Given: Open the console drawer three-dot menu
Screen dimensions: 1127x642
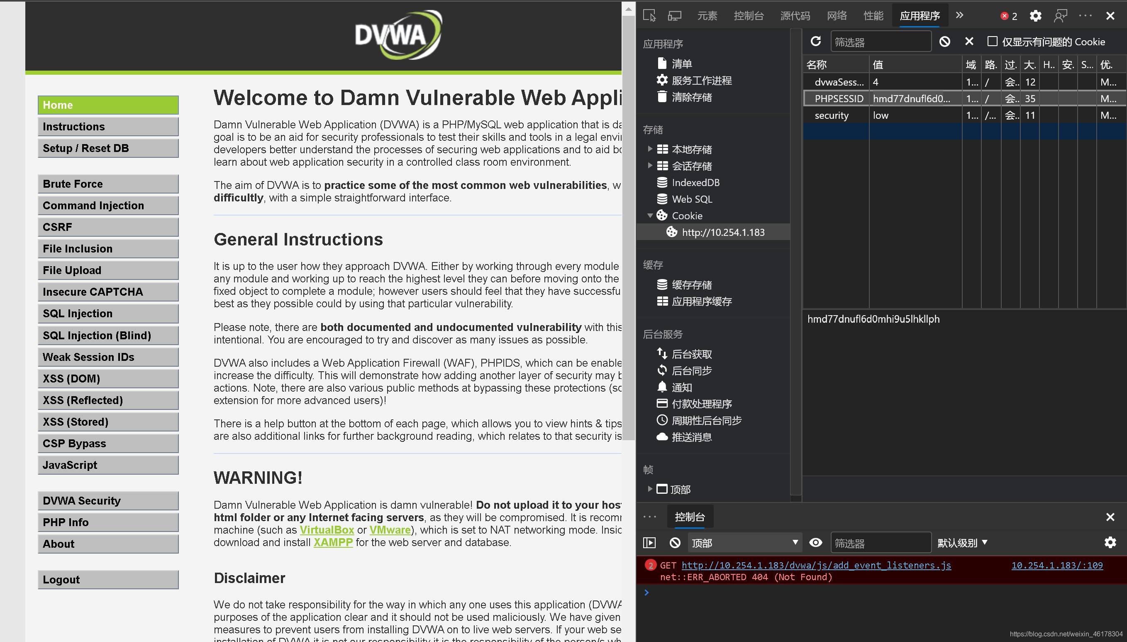Looking at the screenshot, I should point(649,517).
